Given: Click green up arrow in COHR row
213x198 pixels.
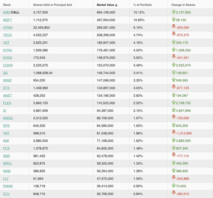Looking at the screenshot, I should (174, 64).
